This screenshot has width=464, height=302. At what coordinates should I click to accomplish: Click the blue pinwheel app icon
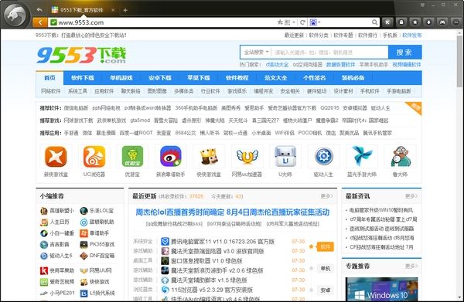coord(362,156)
